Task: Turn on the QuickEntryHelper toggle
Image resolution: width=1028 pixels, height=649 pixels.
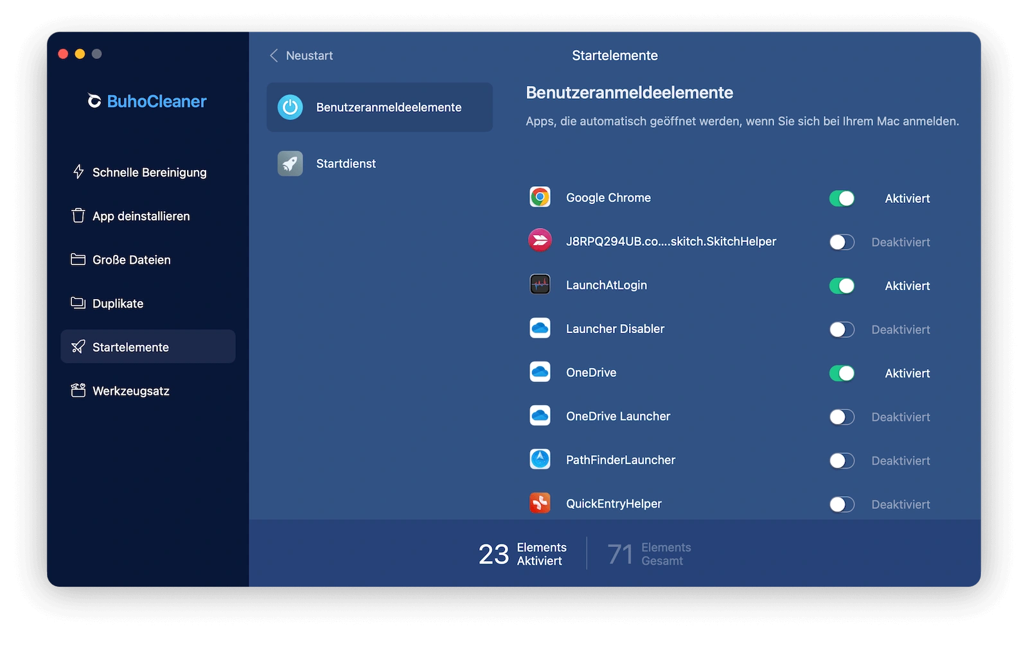Action: [x=842, y=504]
